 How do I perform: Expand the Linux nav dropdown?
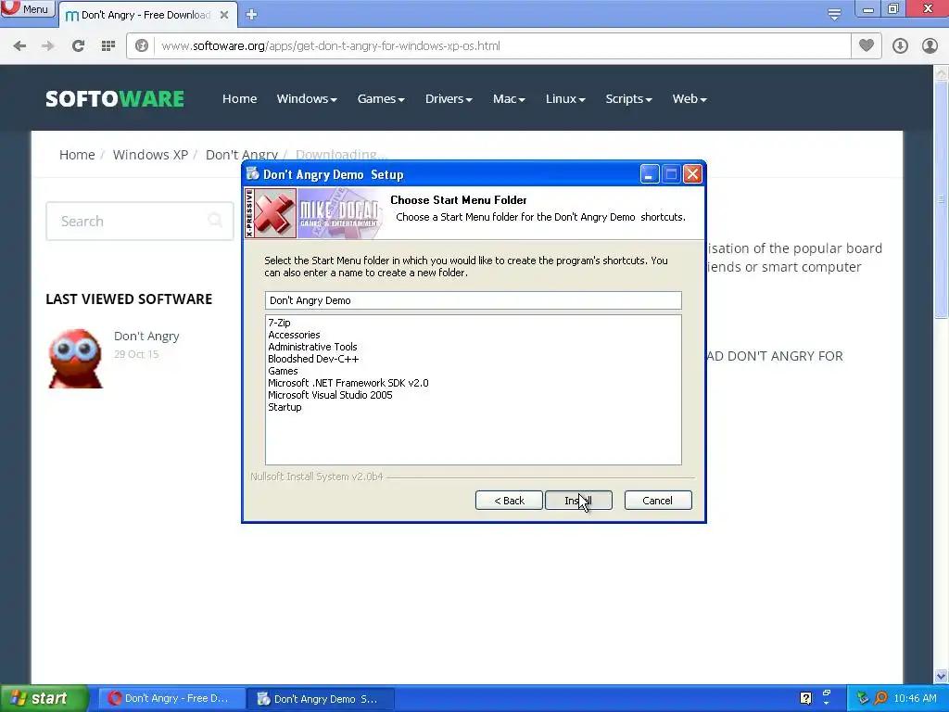(565, 98)
